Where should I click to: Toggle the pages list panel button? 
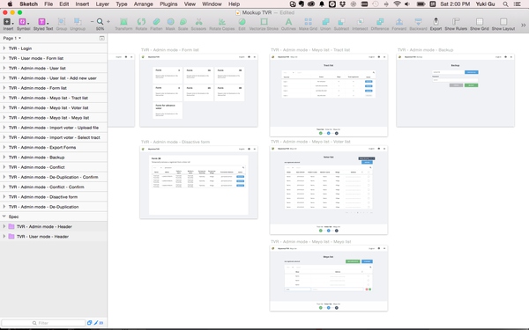click(102, 38)
